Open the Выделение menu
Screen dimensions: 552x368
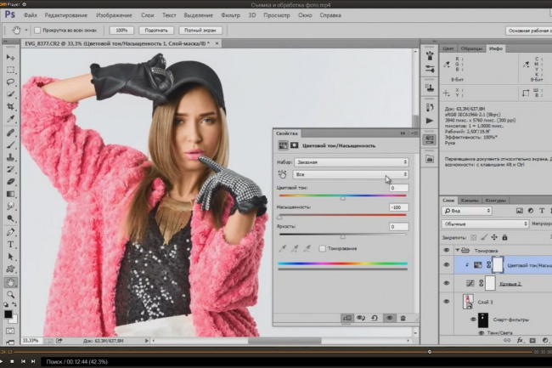click(198, 15)
